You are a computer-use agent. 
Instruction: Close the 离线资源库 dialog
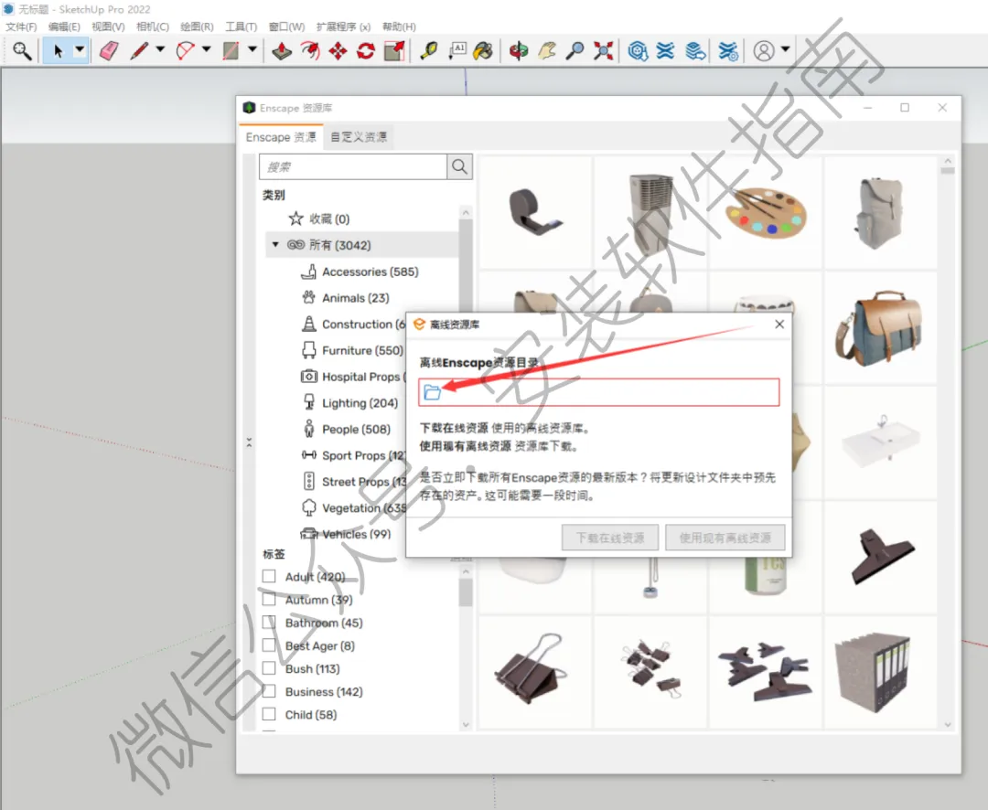click(x=779, y=324)
